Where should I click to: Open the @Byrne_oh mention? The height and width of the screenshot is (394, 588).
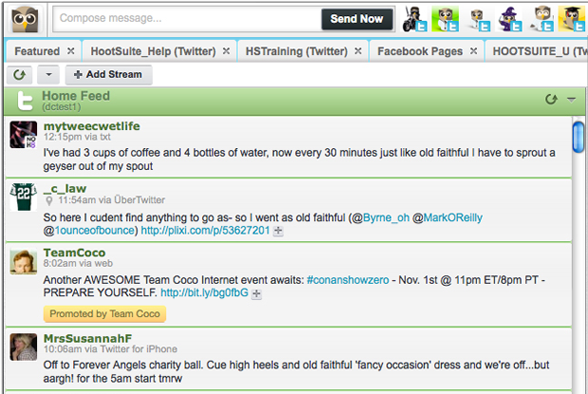[x=386, y=217]
